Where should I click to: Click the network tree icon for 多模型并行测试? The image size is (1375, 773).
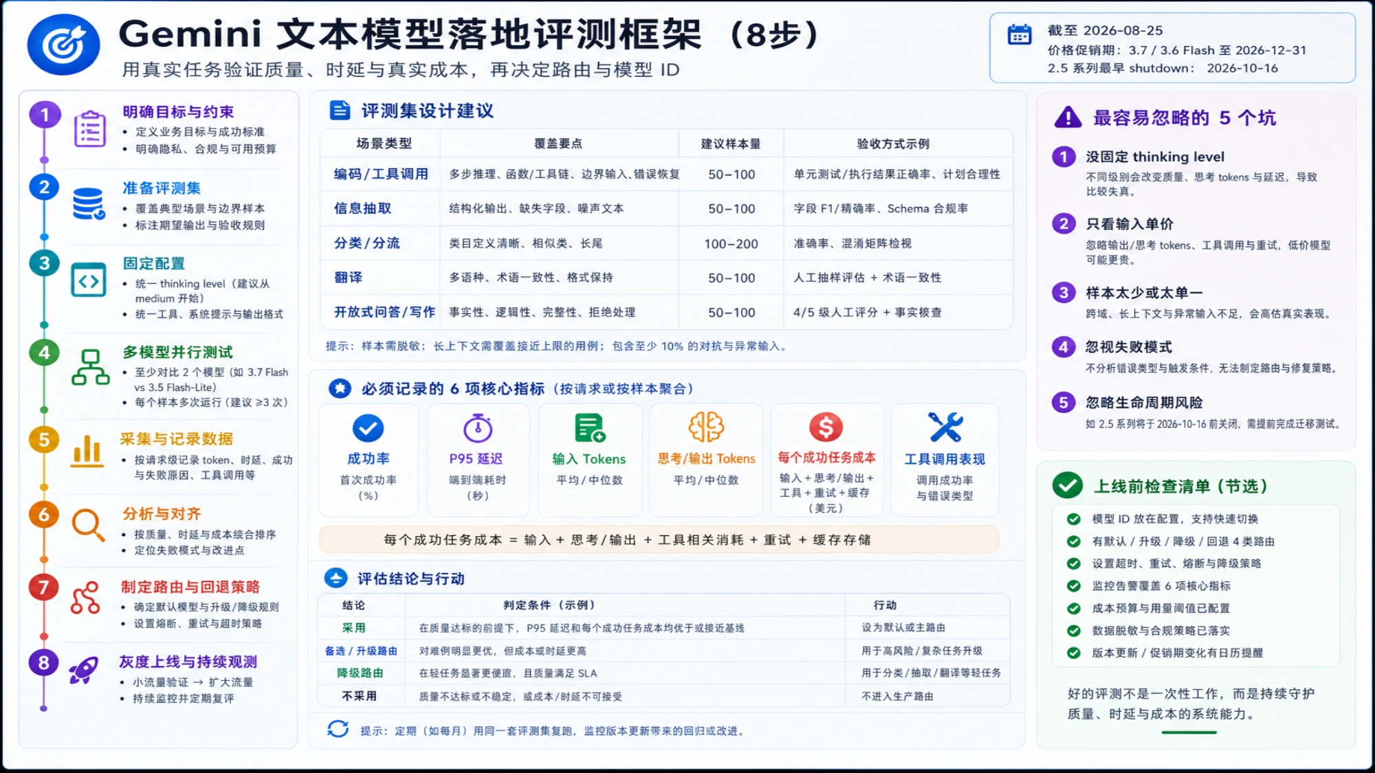pyautogui.click(x=90, y=367)
